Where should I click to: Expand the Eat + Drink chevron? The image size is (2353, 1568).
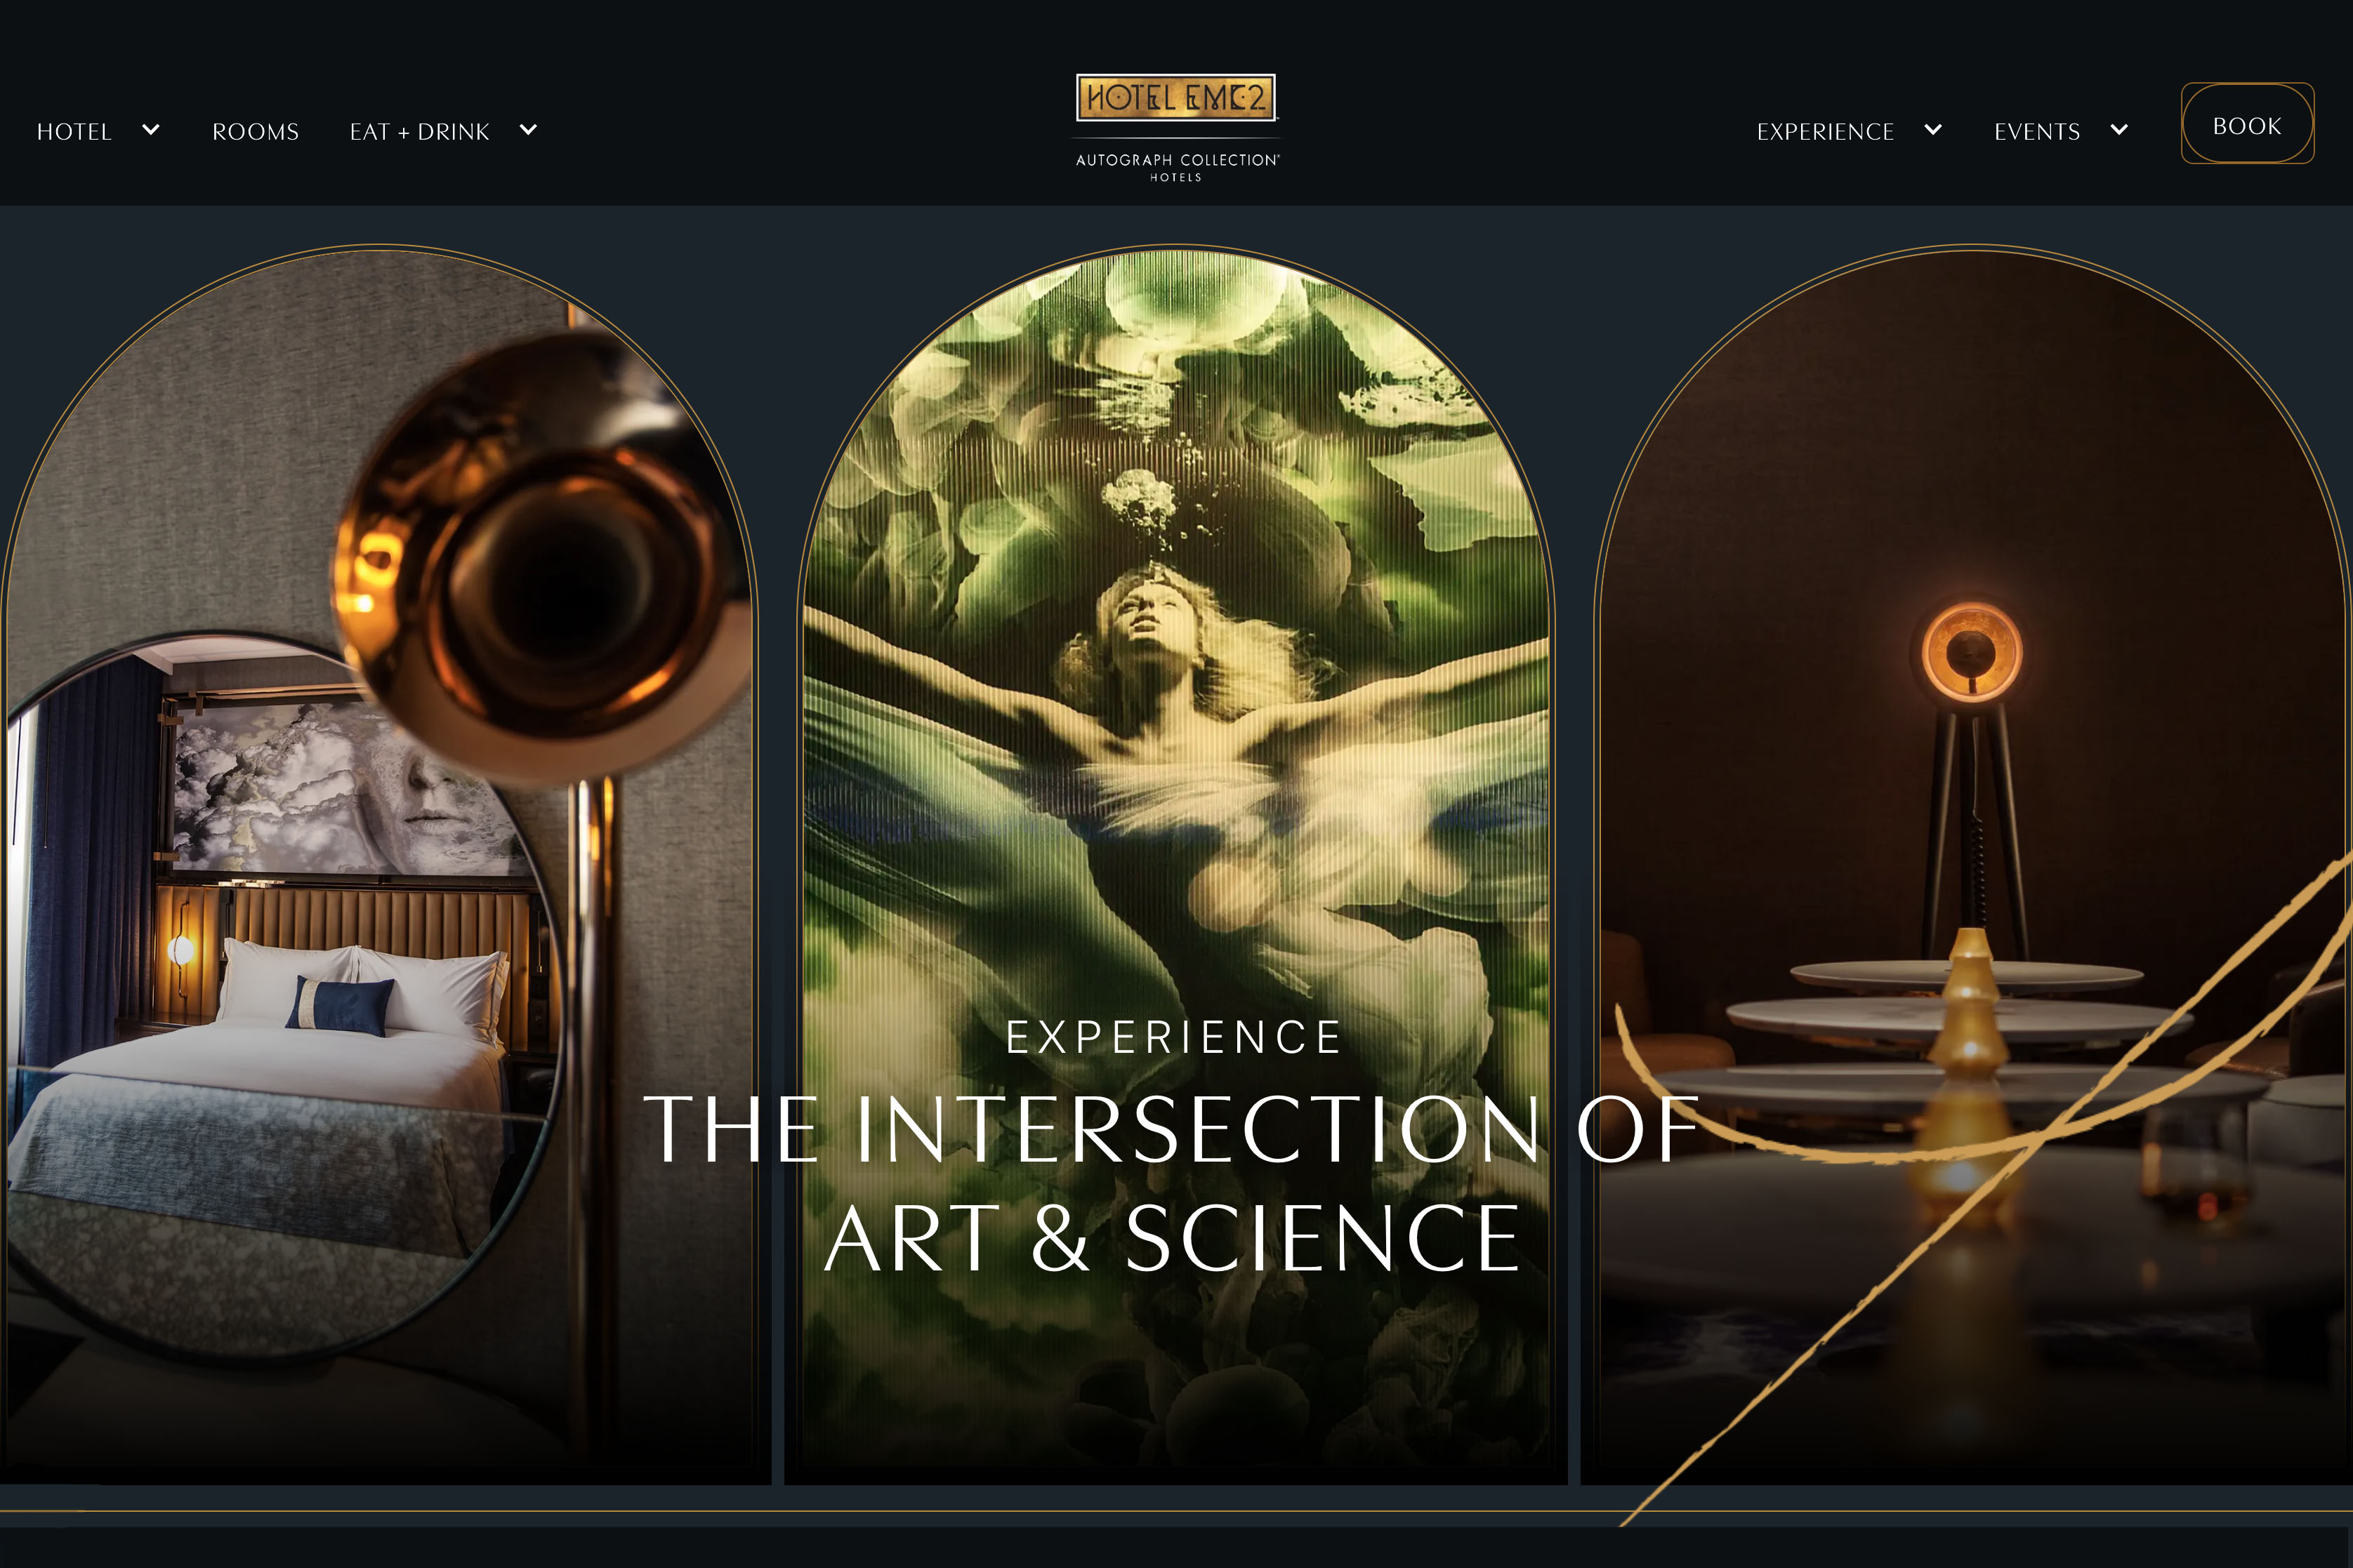pyautogui.click(x=528, y=130)
